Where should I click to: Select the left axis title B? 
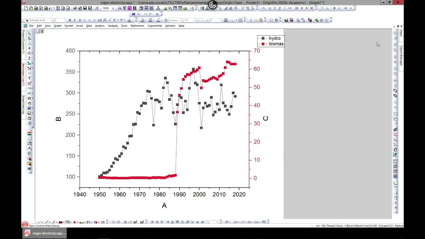pos(58,119)
